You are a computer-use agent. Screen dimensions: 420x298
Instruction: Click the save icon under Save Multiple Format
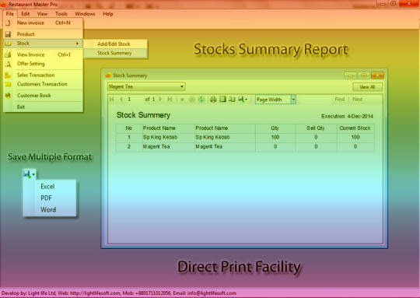coord(26,174)
